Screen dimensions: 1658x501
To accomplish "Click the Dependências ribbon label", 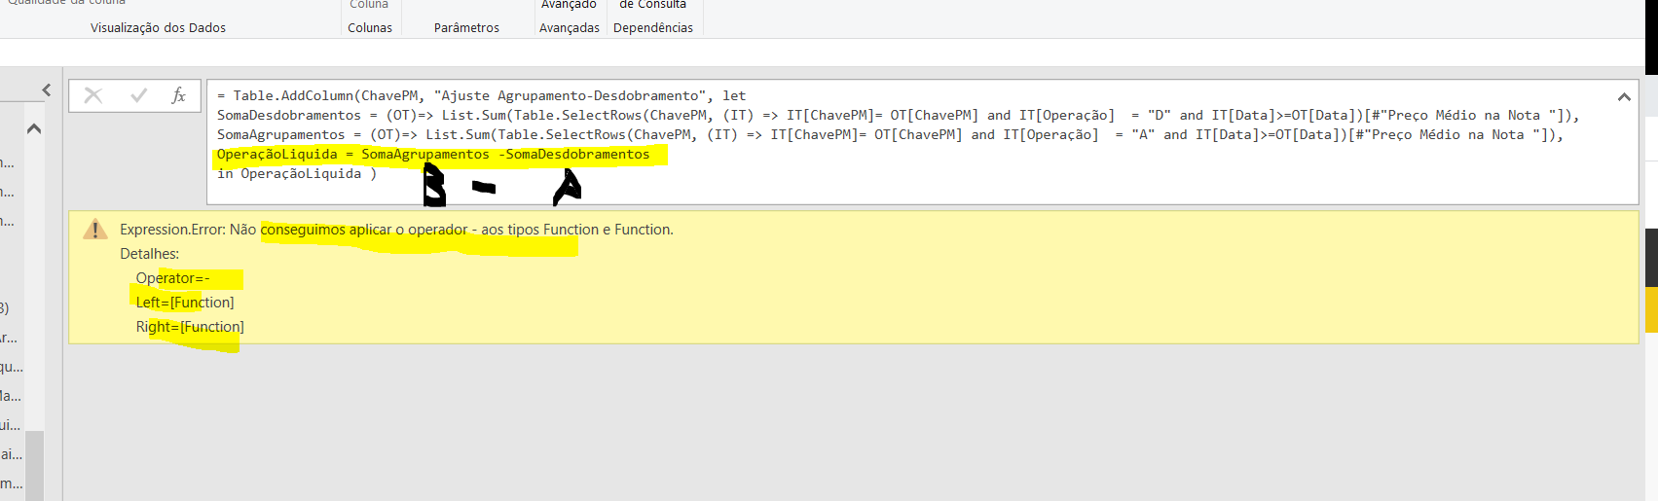I will [x=653, y=27].
